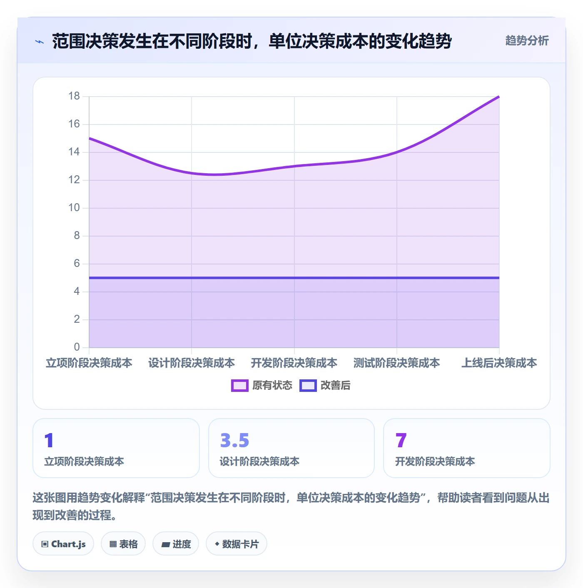Viewport: 583px width, 588px height.
Task: Select the Chart.js tag
Action: click(x=63, y=544)
